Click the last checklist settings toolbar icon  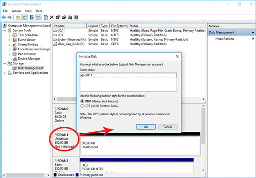(76, 17)
